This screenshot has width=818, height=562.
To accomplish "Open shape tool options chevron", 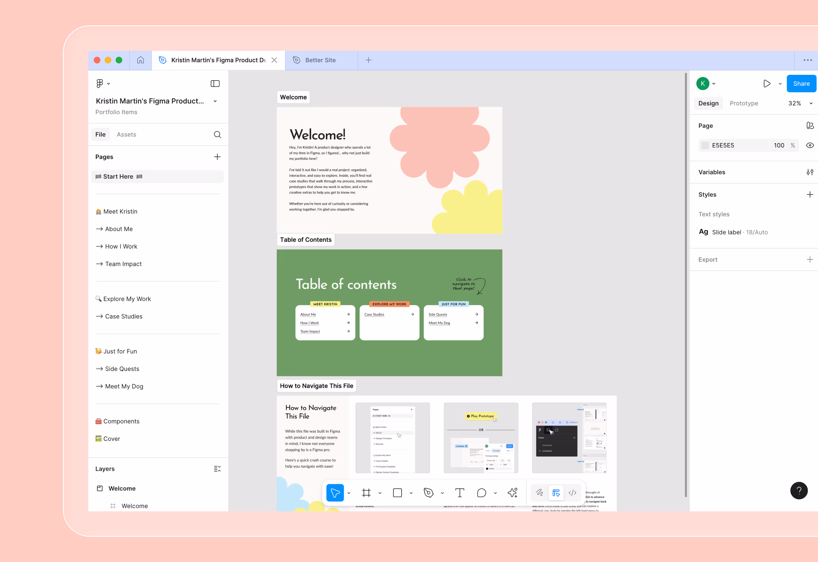I will [x=411, y=493].
